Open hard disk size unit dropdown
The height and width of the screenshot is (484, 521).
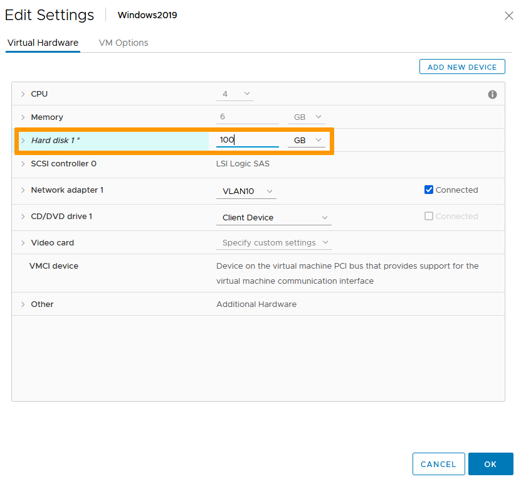pyautogui.click(x=307, y=141)
